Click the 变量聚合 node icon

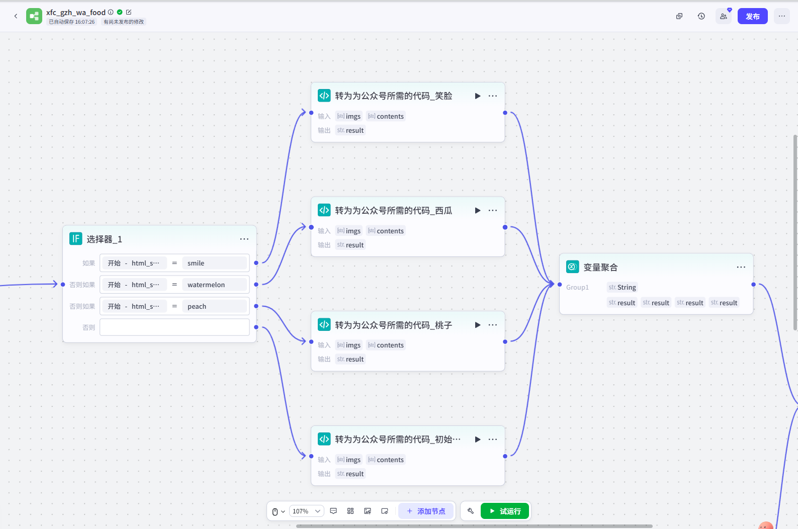pos(573,267)
